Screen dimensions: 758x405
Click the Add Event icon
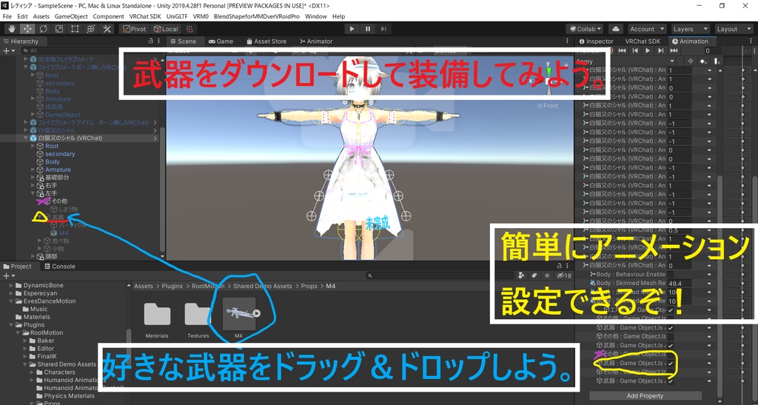[x=717, y=61]
